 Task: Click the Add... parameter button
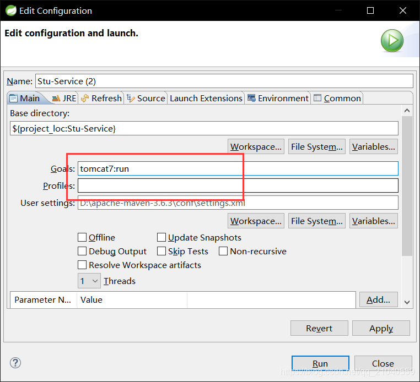coord(378,300)
